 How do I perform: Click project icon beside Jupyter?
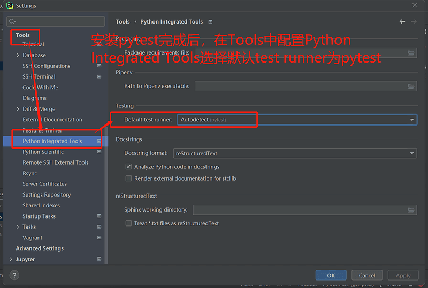coord(100,259)
